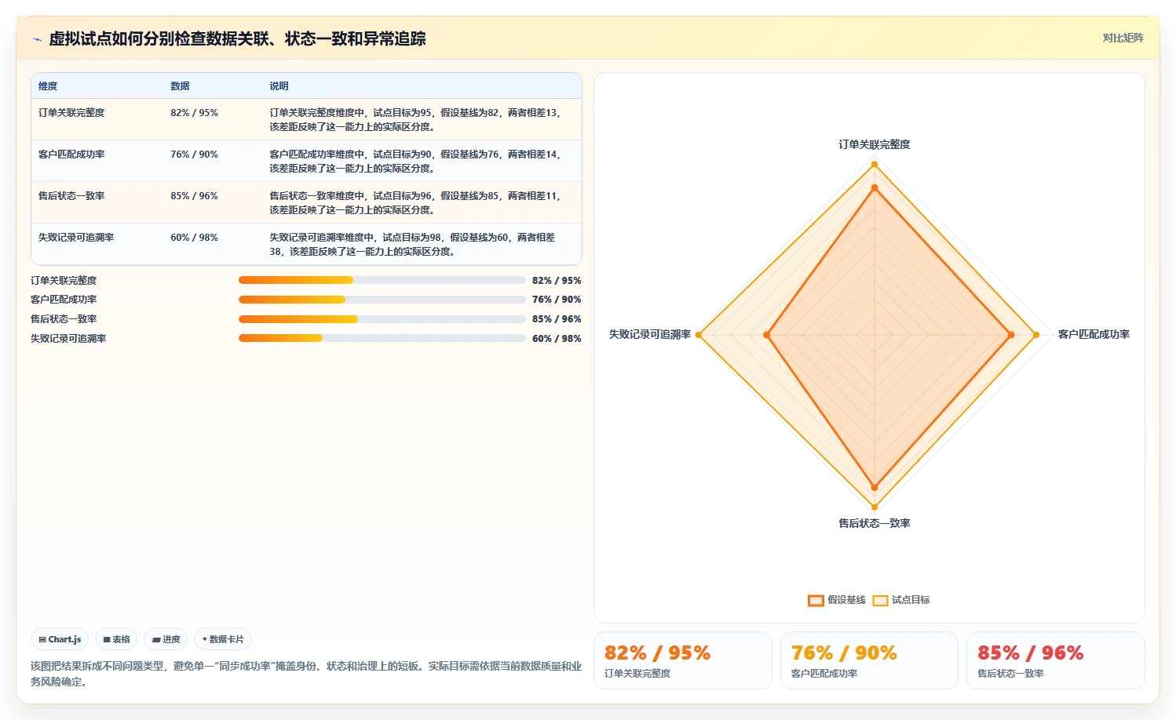This screenshot has width=1176, height=720.
Task: Select the 表格 chip
Action: (x=116, y=639)
